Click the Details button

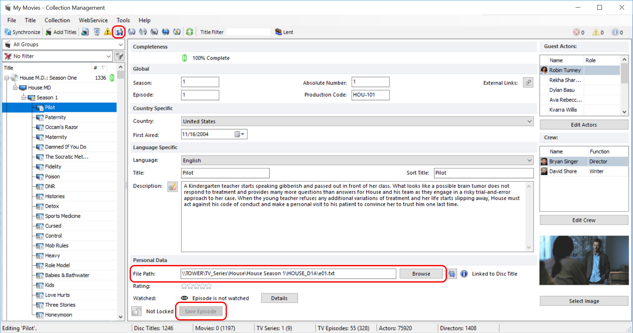coord(279,298)
